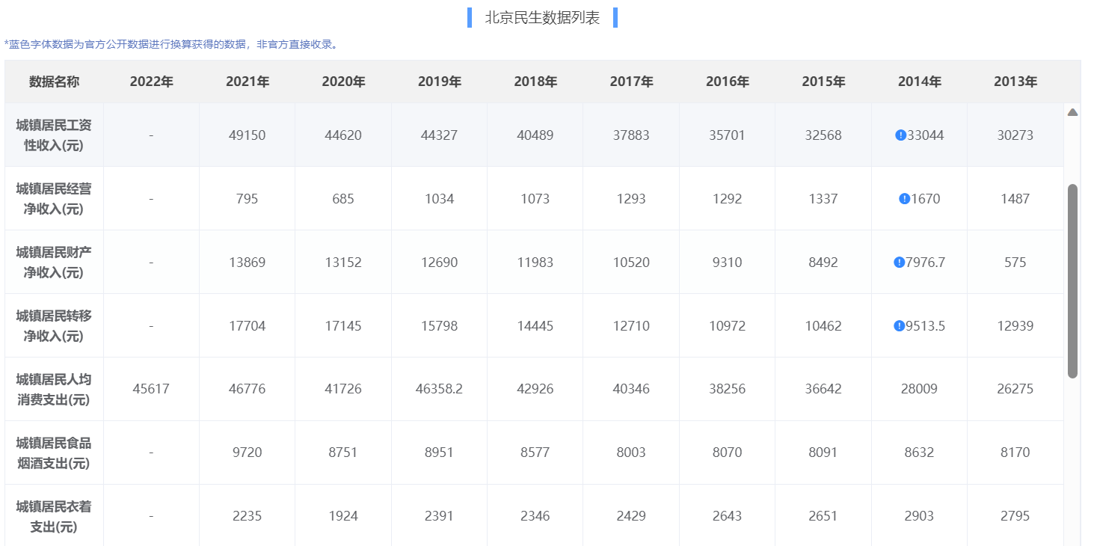Click the 49150 cell for 2021

click(x=248, y=135)
